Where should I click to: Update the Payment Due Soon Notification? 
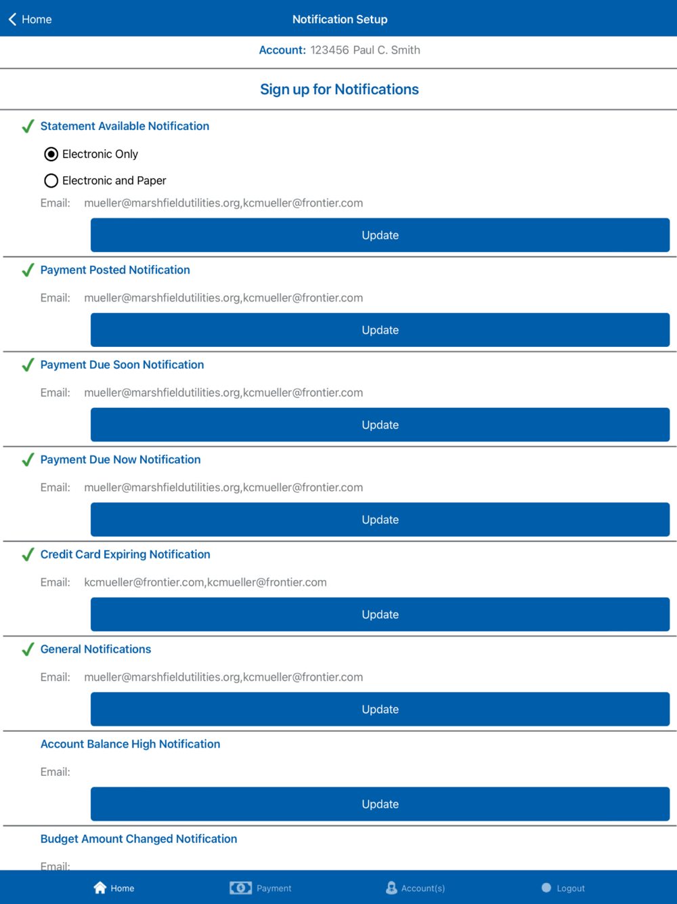pyautogui.click(x=380, y=425)
